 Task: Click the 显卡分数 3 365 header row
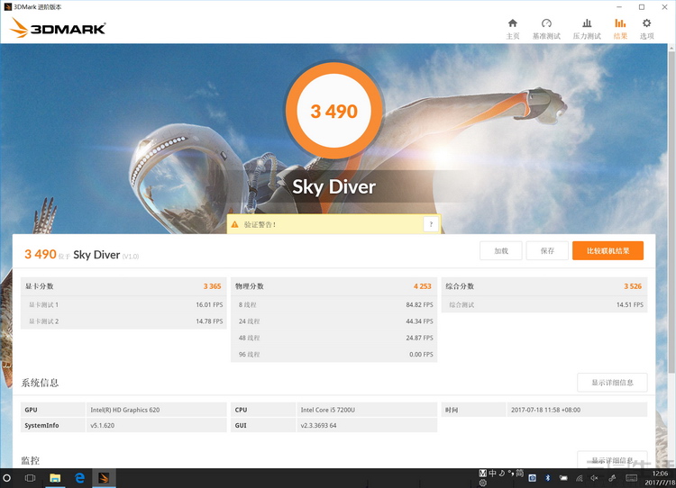click(x=123, y=286)
